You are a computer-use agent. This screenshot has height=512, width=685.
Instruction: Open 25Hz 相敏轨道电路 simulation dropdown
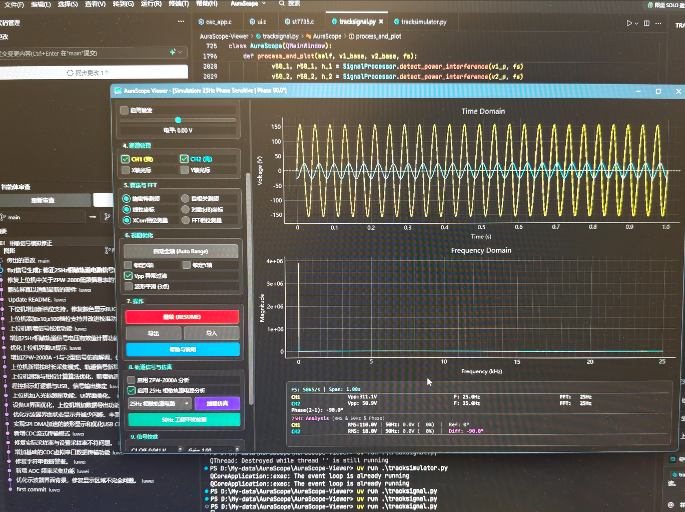160,404
